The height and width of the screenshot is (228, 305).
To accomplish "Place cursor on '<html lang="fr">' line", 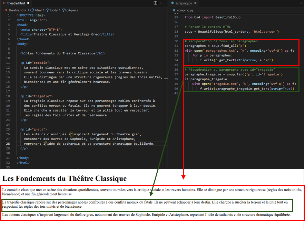I will (32, 20).
